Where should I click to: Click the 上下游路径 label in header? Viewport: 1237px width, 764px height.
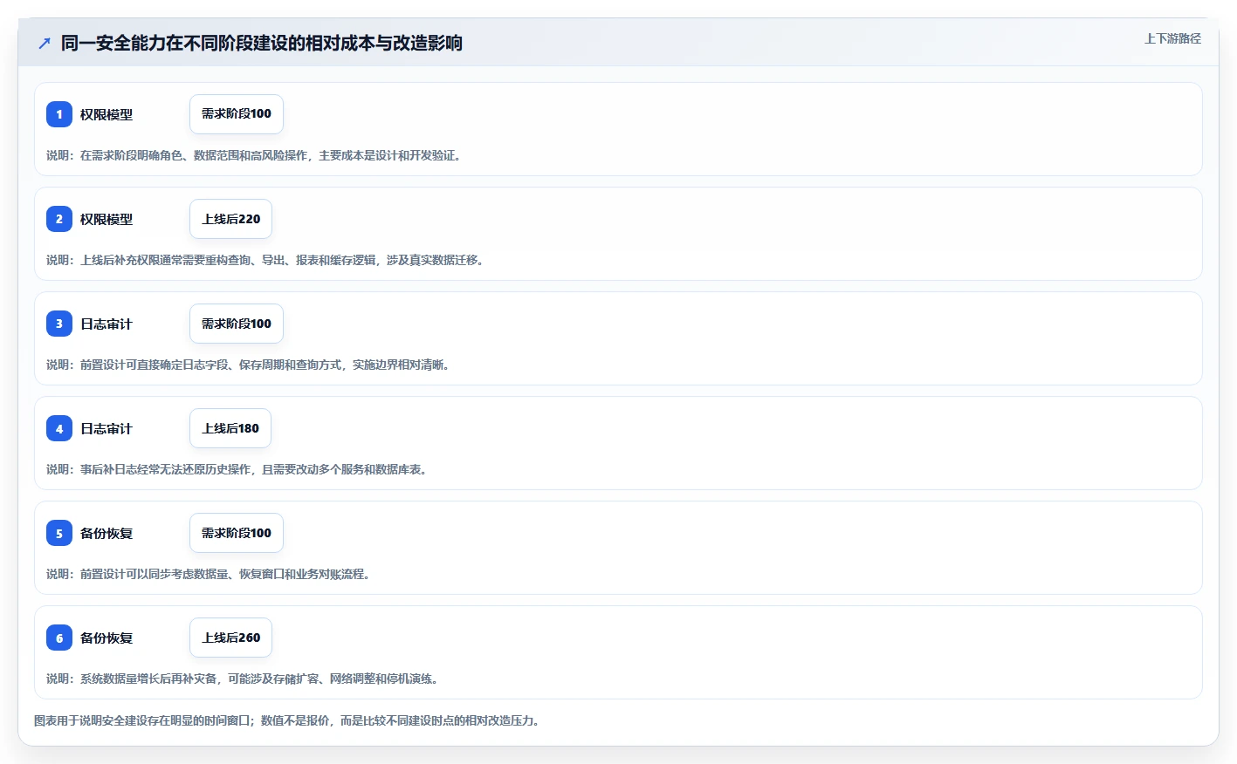1172,38
